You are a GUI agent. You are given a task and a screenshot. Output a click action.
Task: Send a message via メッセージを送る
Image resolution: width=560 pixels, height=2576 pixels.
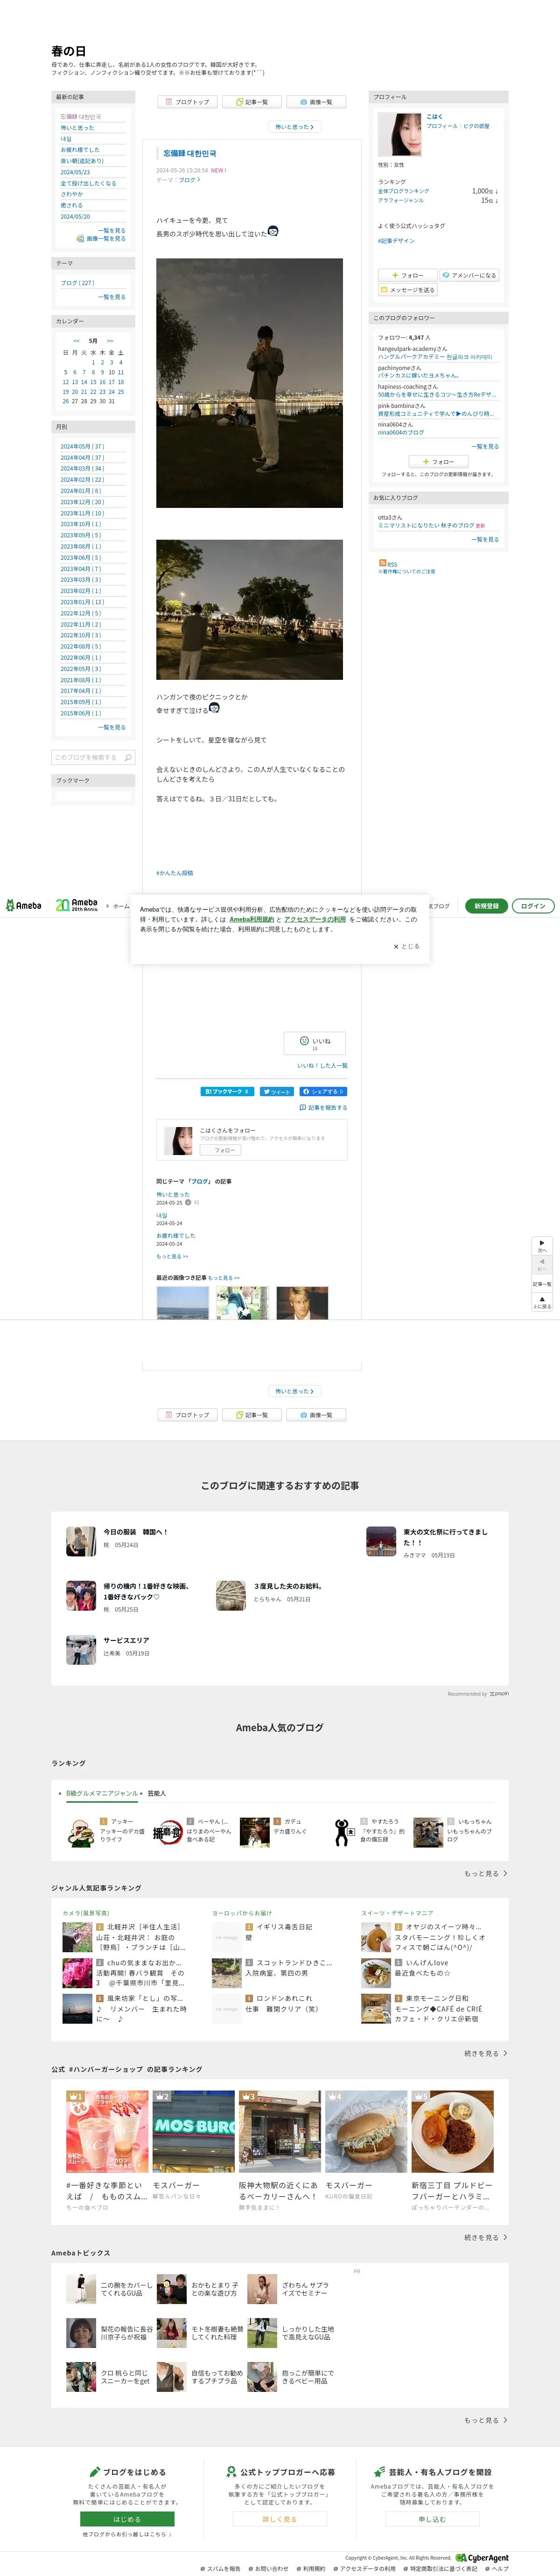coord(407,290)
